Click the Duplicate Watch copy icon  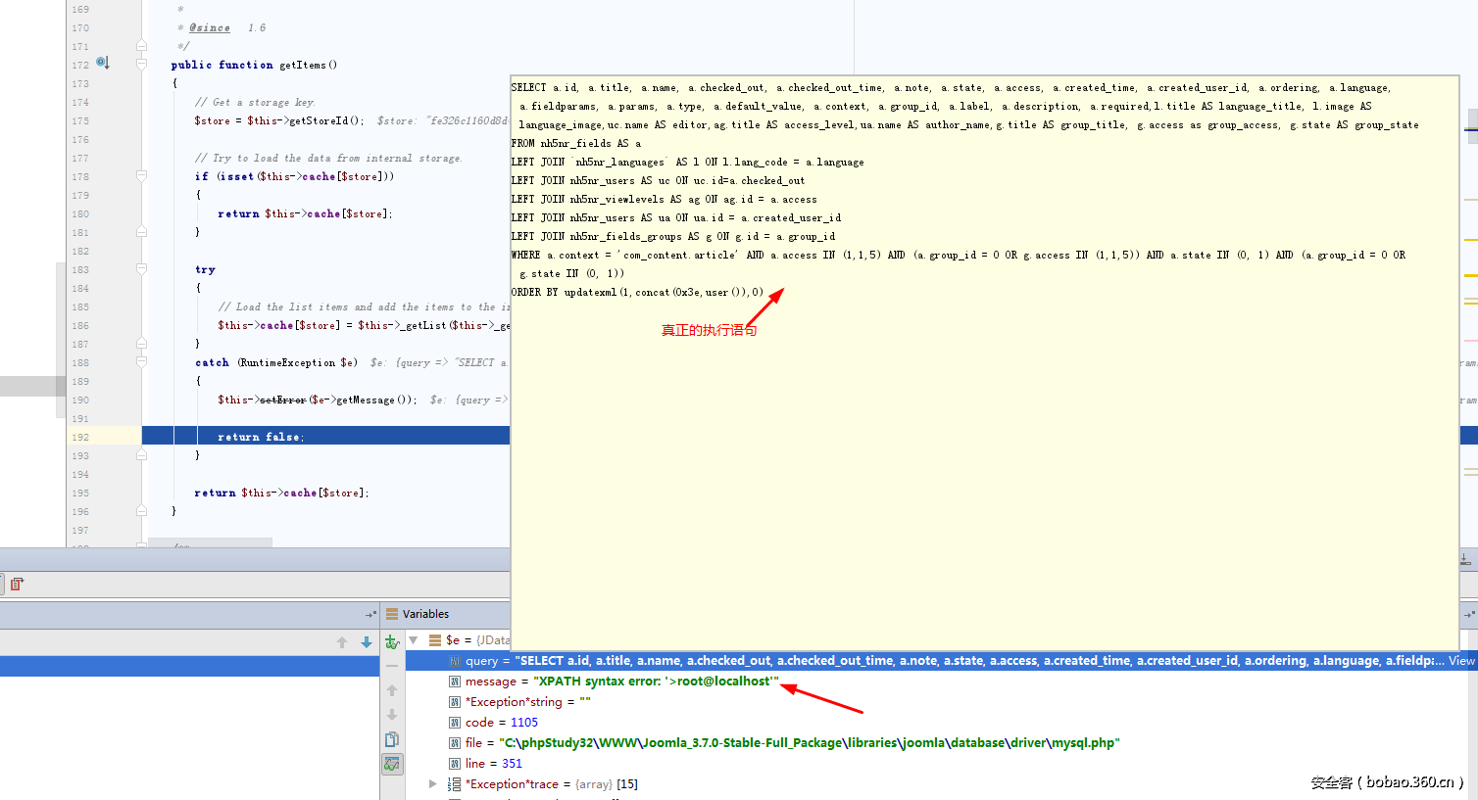[392, 739]
